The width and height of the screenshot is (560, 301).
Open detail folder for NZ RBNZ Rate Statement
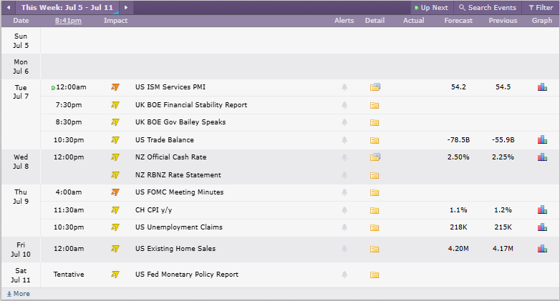click(x=375, y=175)
